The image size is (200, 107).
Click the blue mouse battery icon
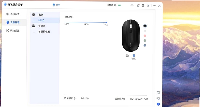click(134, 55)
